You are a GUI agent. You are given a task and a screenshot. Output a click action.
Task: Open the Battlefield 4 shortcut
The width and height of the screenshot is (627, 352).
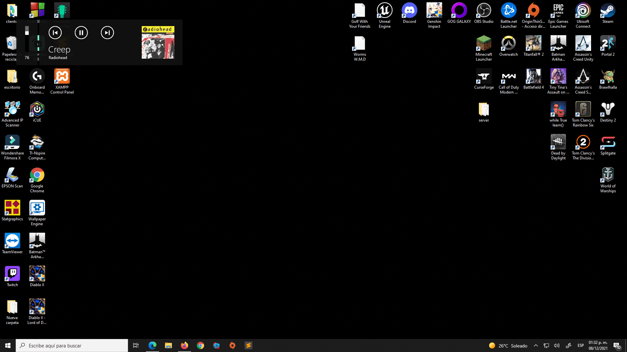(534, 79)
